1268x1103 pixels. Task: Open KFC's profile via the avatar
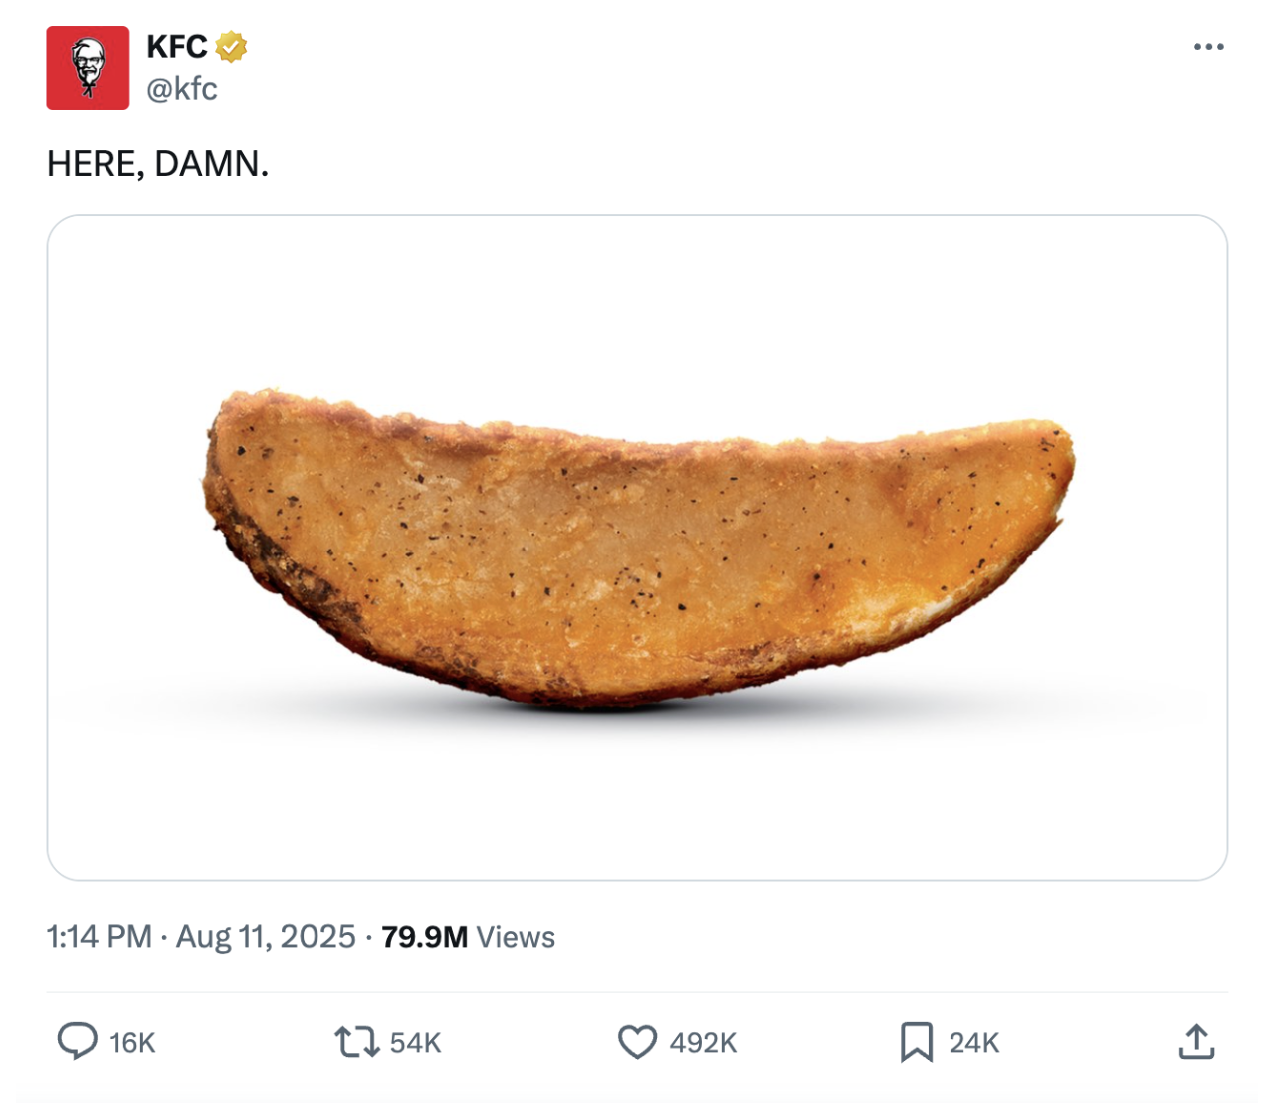pyautogui.click(x=86, y=65)
